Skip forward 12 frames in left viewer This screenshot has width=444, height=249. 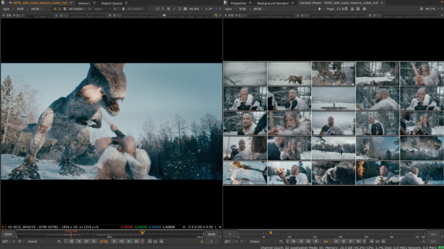point(161,241)
